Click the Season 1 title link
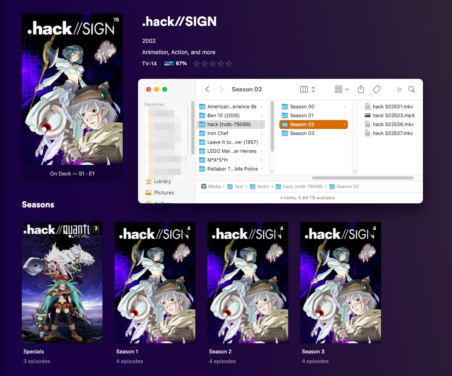This screenshot has height=376, width=452. tap(127, 351)
